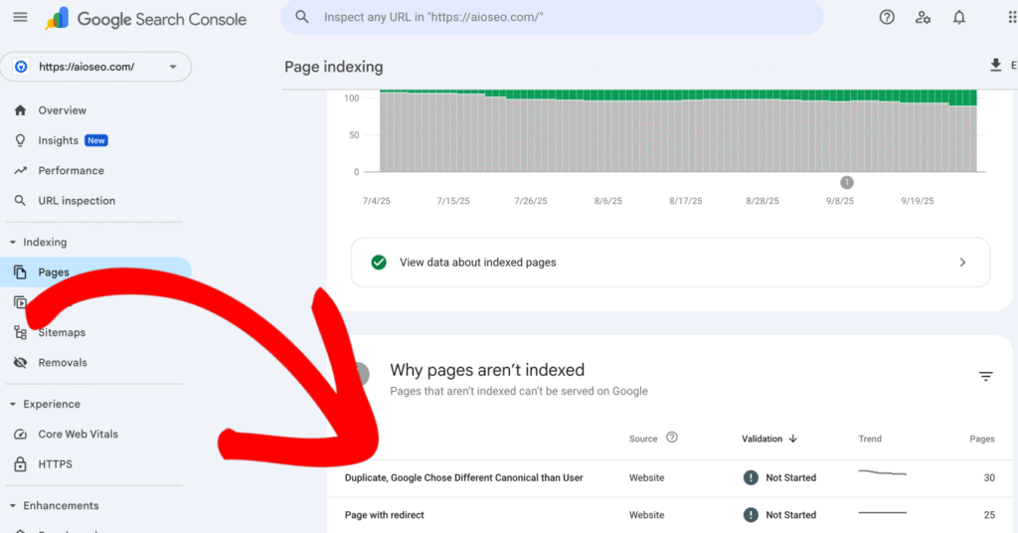Screen dimensions: 1018x533
Task: Select URL inspection in sidebar
Action: click(77, 201)
